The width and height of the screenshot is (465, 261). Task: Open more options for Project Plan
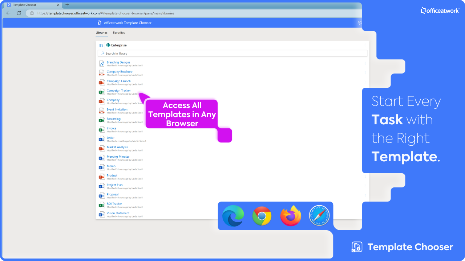coord(365,186)
